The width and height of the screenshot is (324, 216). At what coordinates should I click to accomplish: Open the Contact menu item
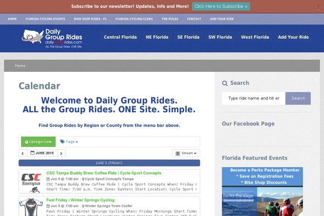[194, 19]
